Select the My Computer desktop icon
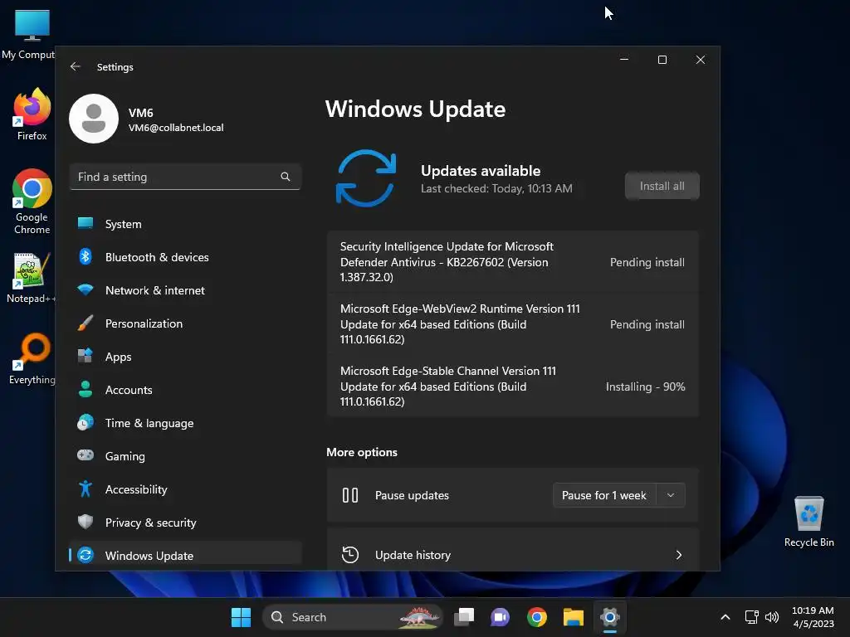The height and width of the screenshot is (637, 850). click(x=28, y=33)
